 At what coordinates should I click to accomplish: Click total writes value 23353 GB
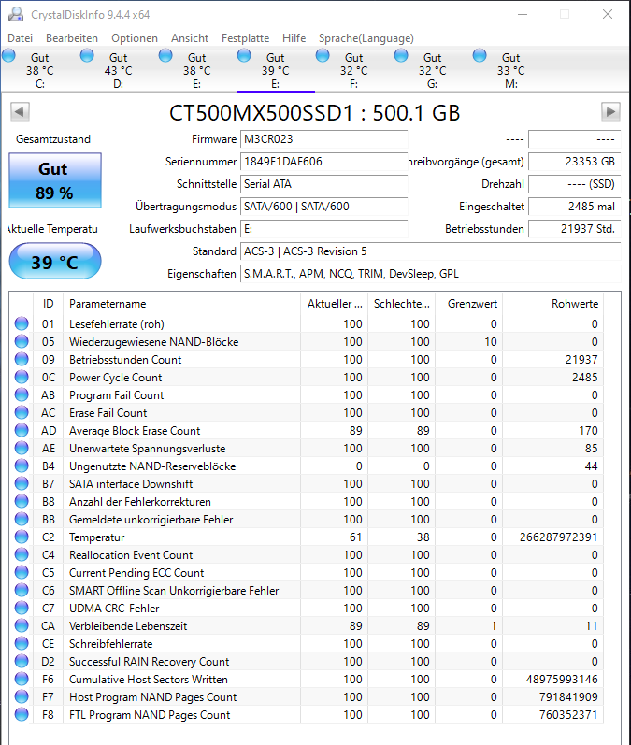575,162
